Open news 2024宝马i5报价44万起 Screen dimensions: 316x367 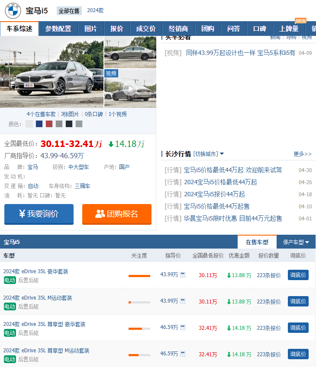pos(214,195)
